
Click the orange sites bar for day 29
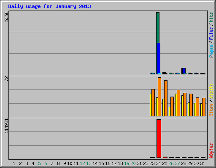coord(191,105)
